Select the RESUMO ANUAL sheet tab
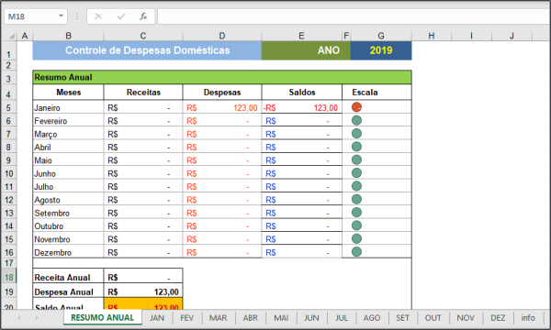Image resolution: width=551 pixels, height=330 pixels. pyautogui.click(x=103, y=318)
